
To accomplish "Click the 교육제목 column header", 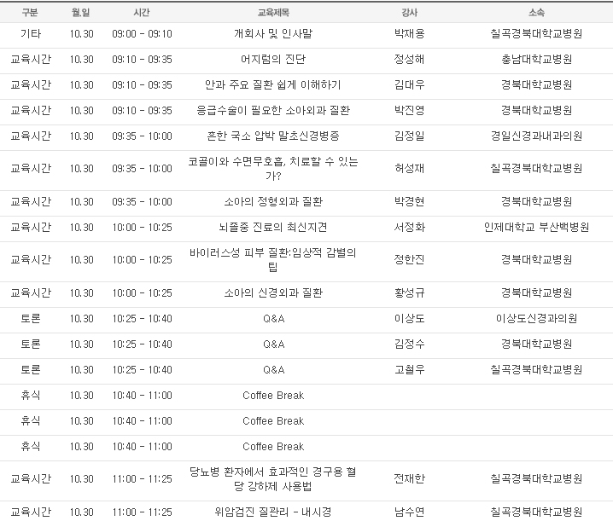I will coord(273,13).
